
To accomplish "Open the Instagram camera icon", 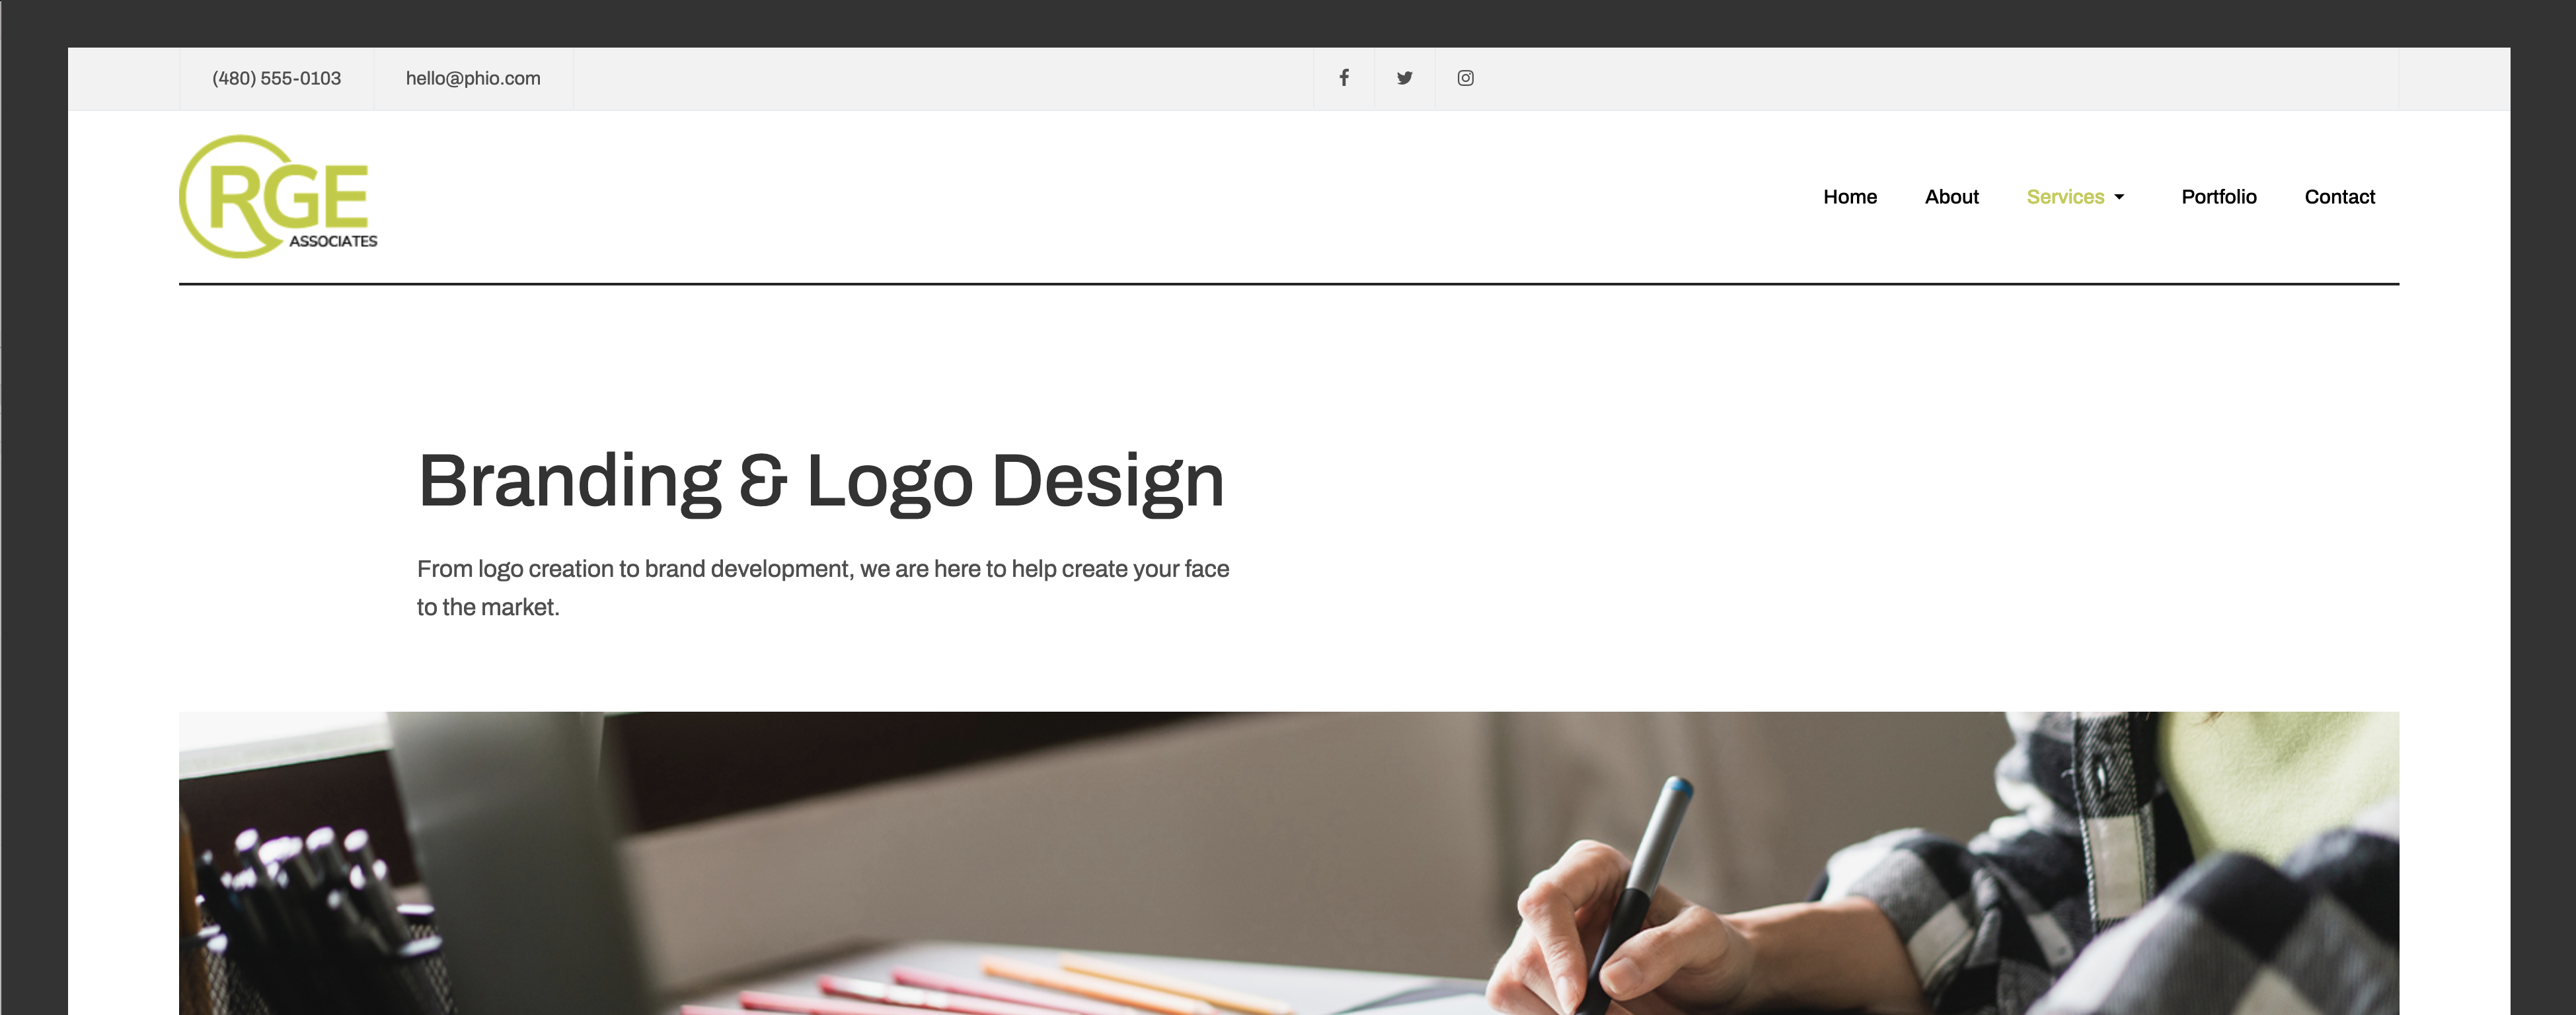I will point(1465,78).
